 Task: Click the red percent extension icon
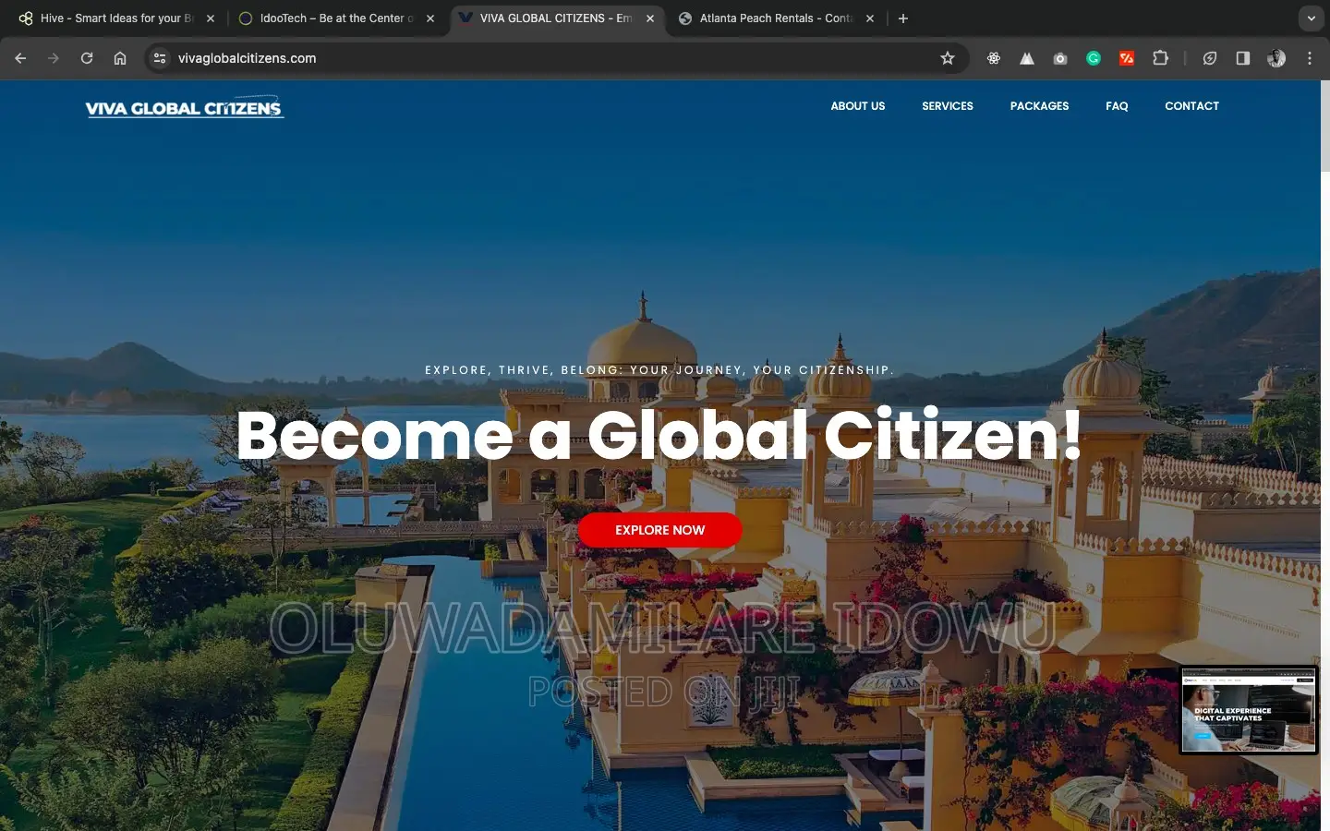1127,58
